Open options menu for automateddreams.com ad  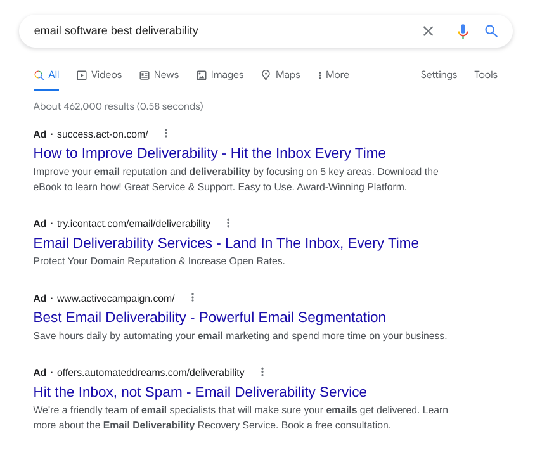point(262,372)
